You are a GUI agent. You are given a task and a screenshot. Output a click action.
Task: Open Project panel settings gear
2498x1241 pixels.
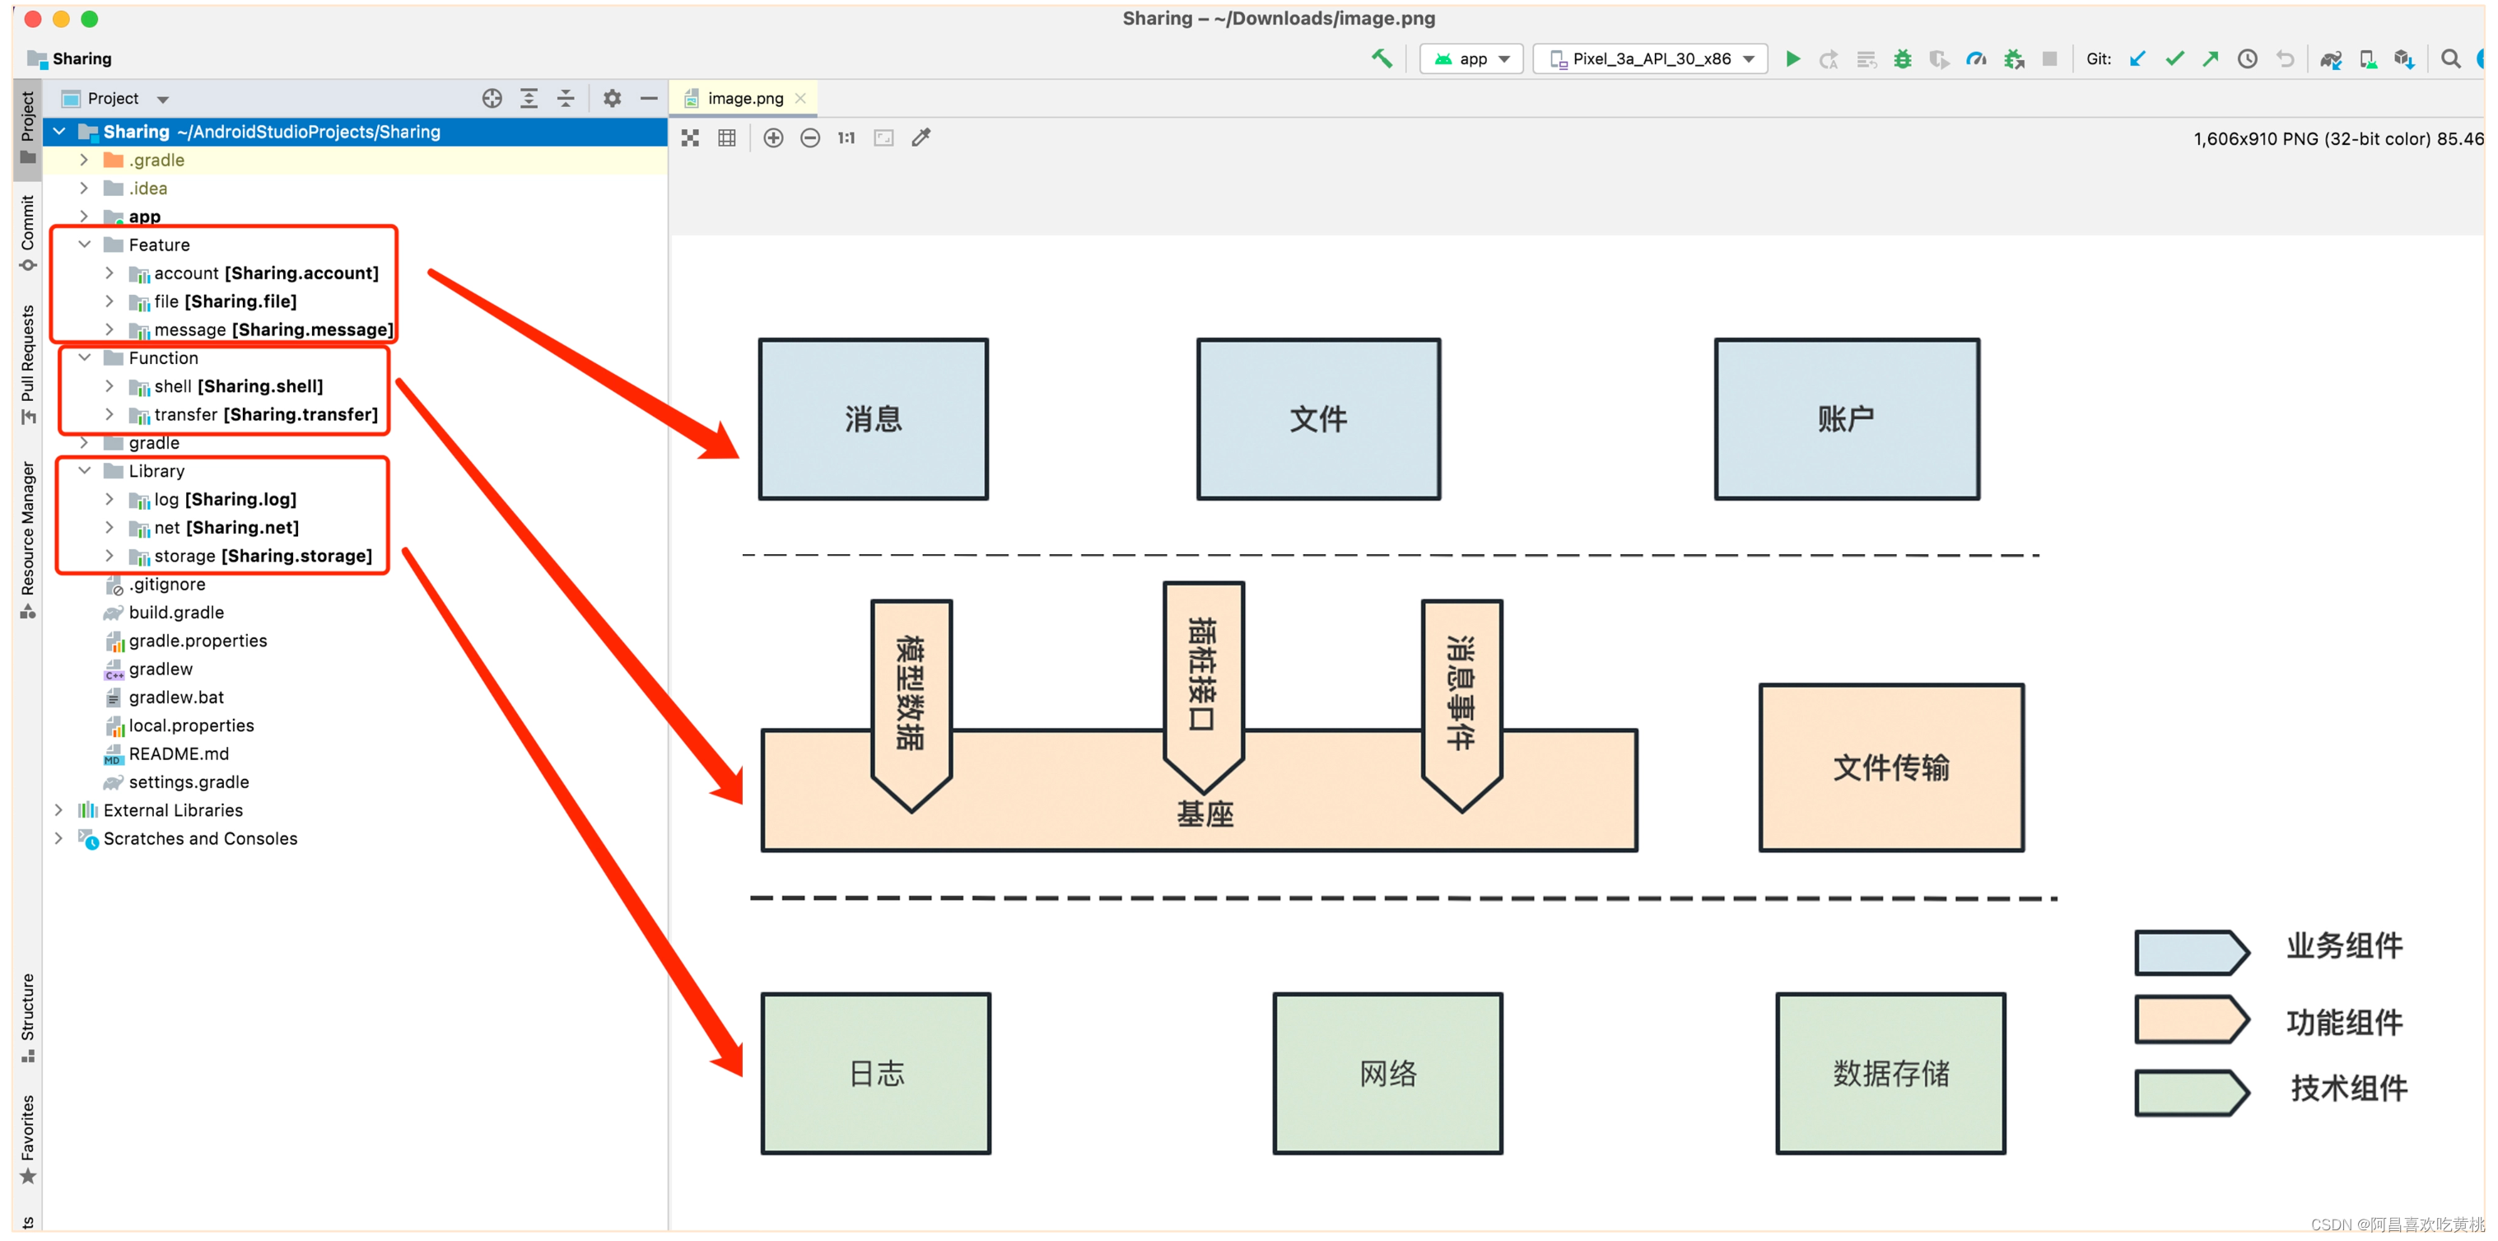coord(612,98)
